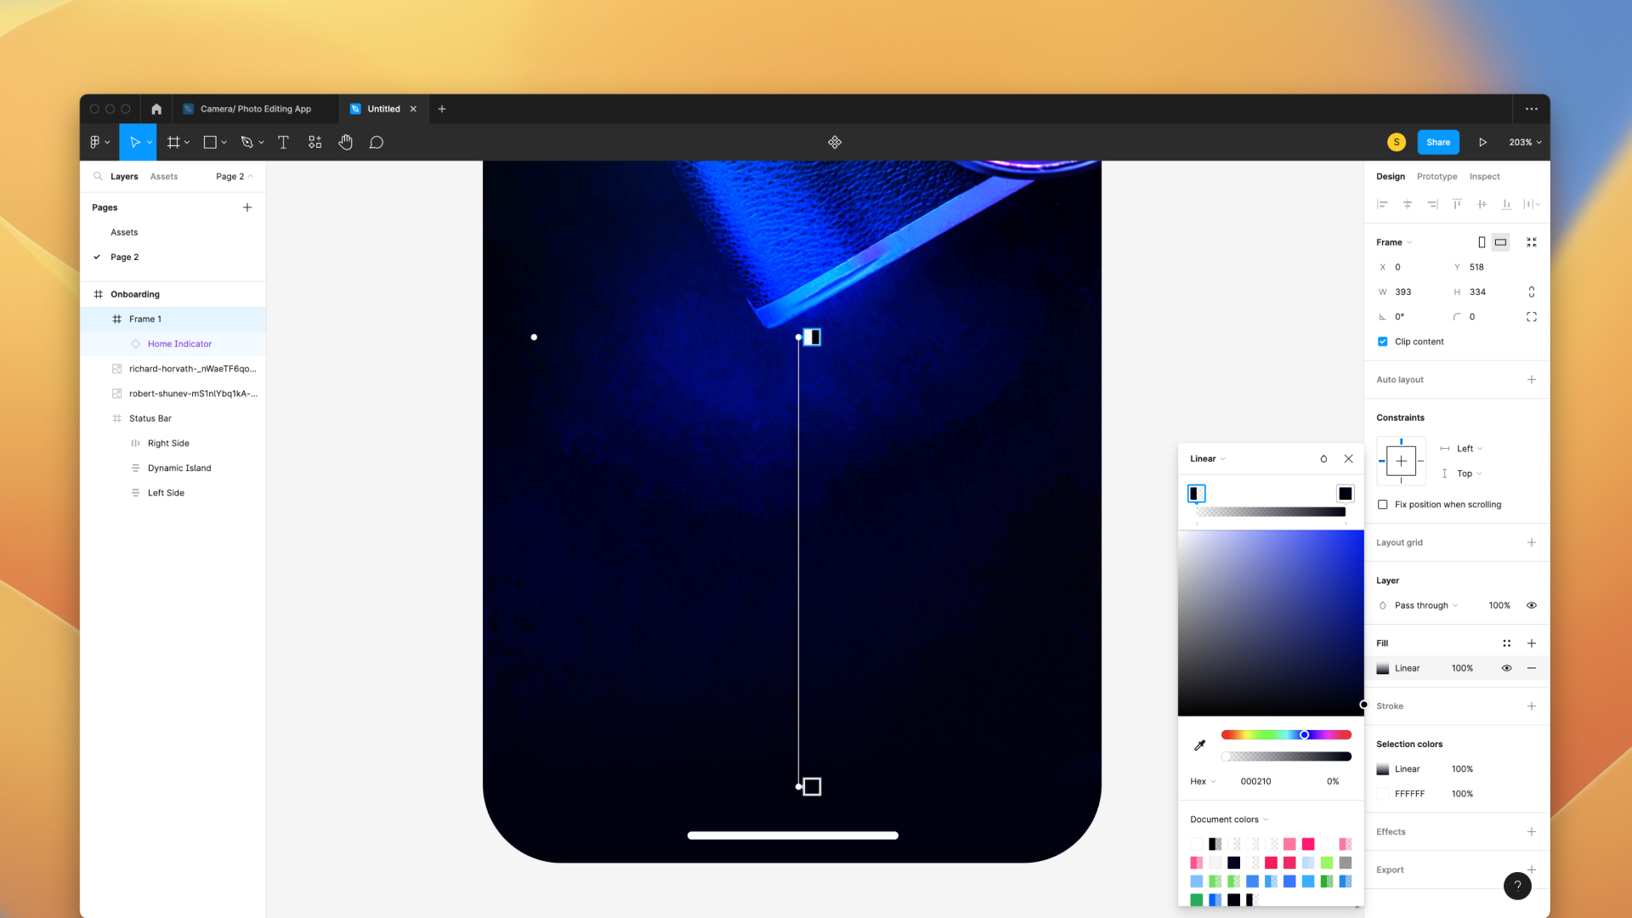Click the blue Share button
The image size is (1632, 918).
click(x=1437, y=142)
